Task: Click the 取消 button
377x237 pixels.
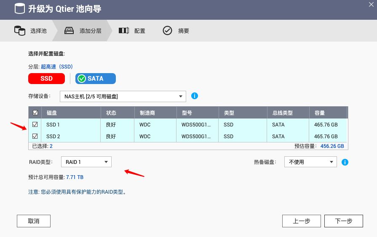Action: click(34, 221)
